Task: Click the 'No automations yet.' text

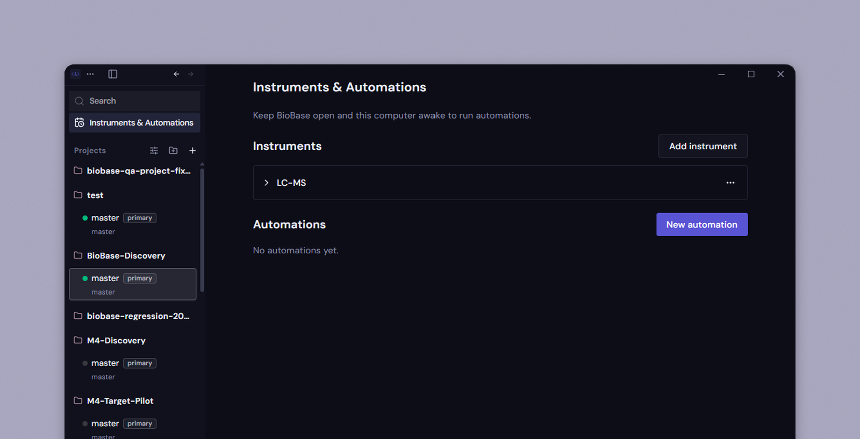Action: pos(296,251)
